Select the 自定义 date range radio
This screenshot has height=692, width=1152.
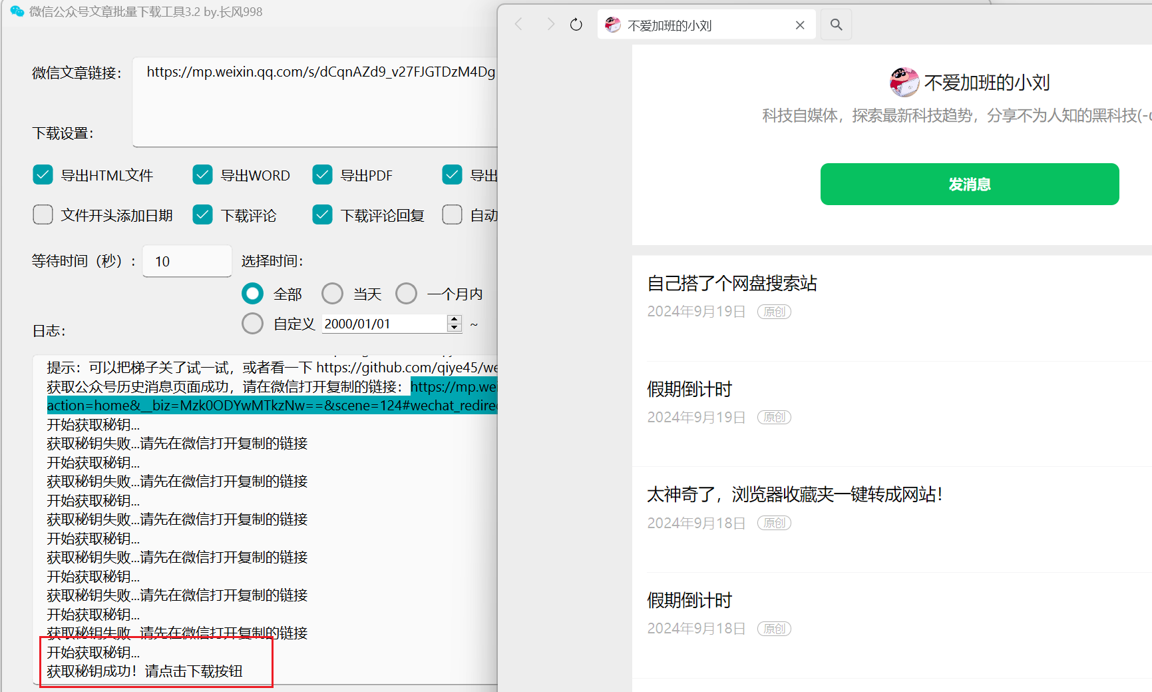point(252,324)
